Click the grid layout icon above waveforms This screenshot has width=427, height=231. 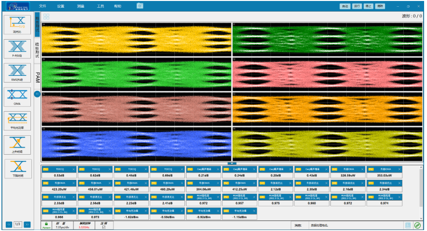46,16
